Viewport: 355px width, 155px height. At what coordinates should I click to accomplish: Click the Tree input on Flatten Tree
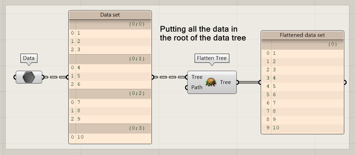197,77
